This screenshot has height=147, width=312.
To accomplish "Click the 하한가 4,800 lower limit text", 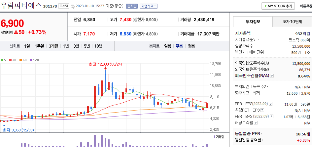I will [145, 34].
